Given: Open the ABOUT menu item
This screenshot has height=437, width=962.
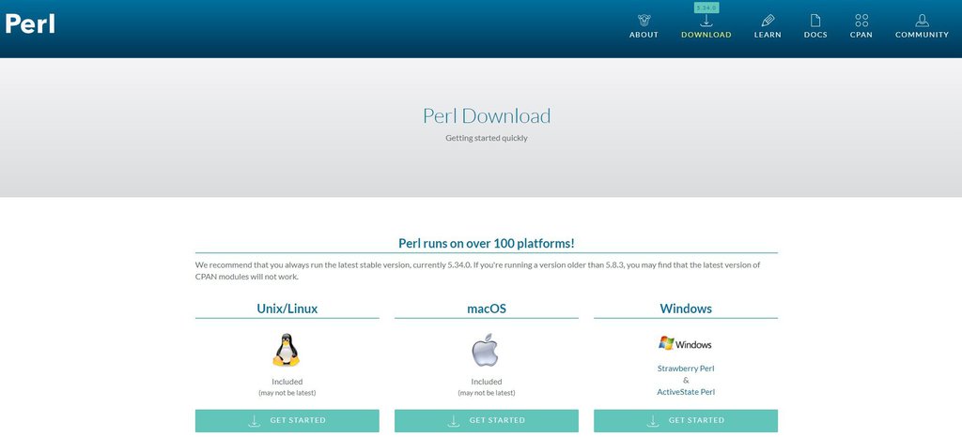Looking at the screenshot, I should (644, 35).
